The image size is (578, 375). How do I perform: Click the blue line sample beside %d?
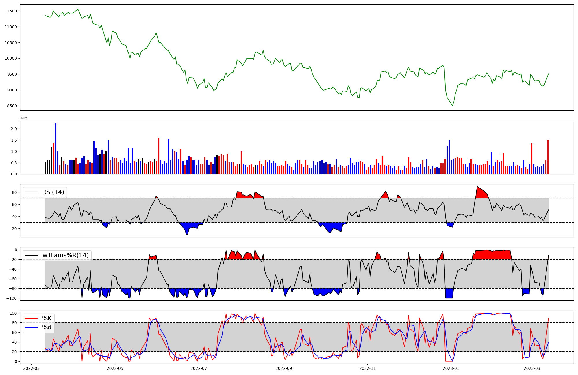pos(31,327)
